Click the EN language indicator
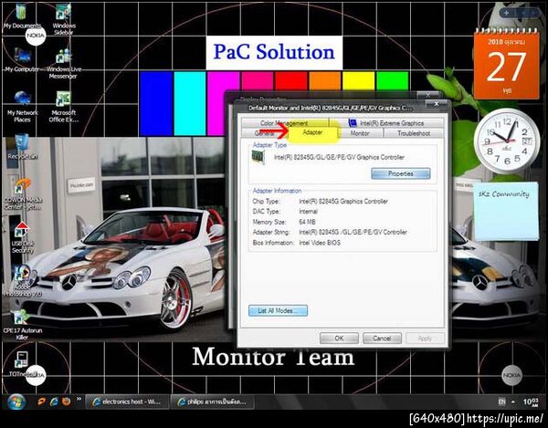Screen dimensions: 548x428 point(501,402)
